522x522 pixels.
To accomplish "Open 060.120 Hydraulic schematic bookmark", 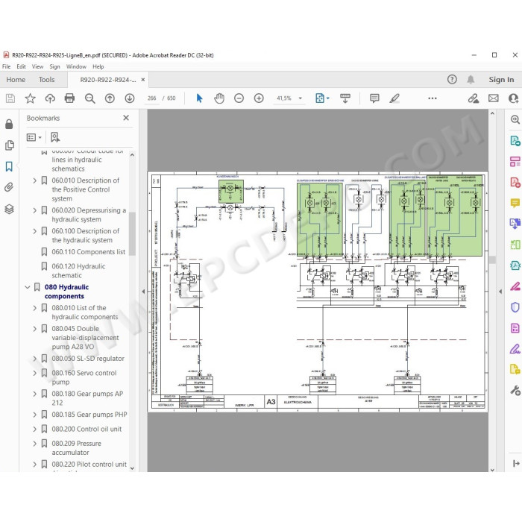I will pos(78,271).
